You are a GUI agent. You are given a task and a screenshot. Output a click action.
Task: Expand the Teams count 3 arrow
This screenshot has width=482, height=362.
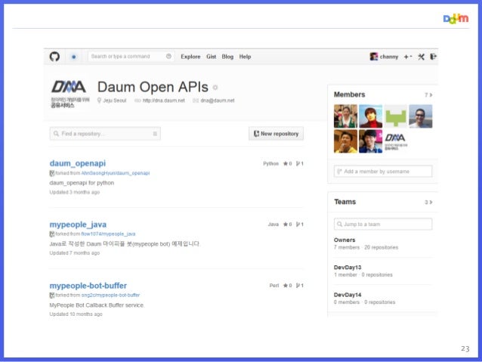click(x=428, y=203)
